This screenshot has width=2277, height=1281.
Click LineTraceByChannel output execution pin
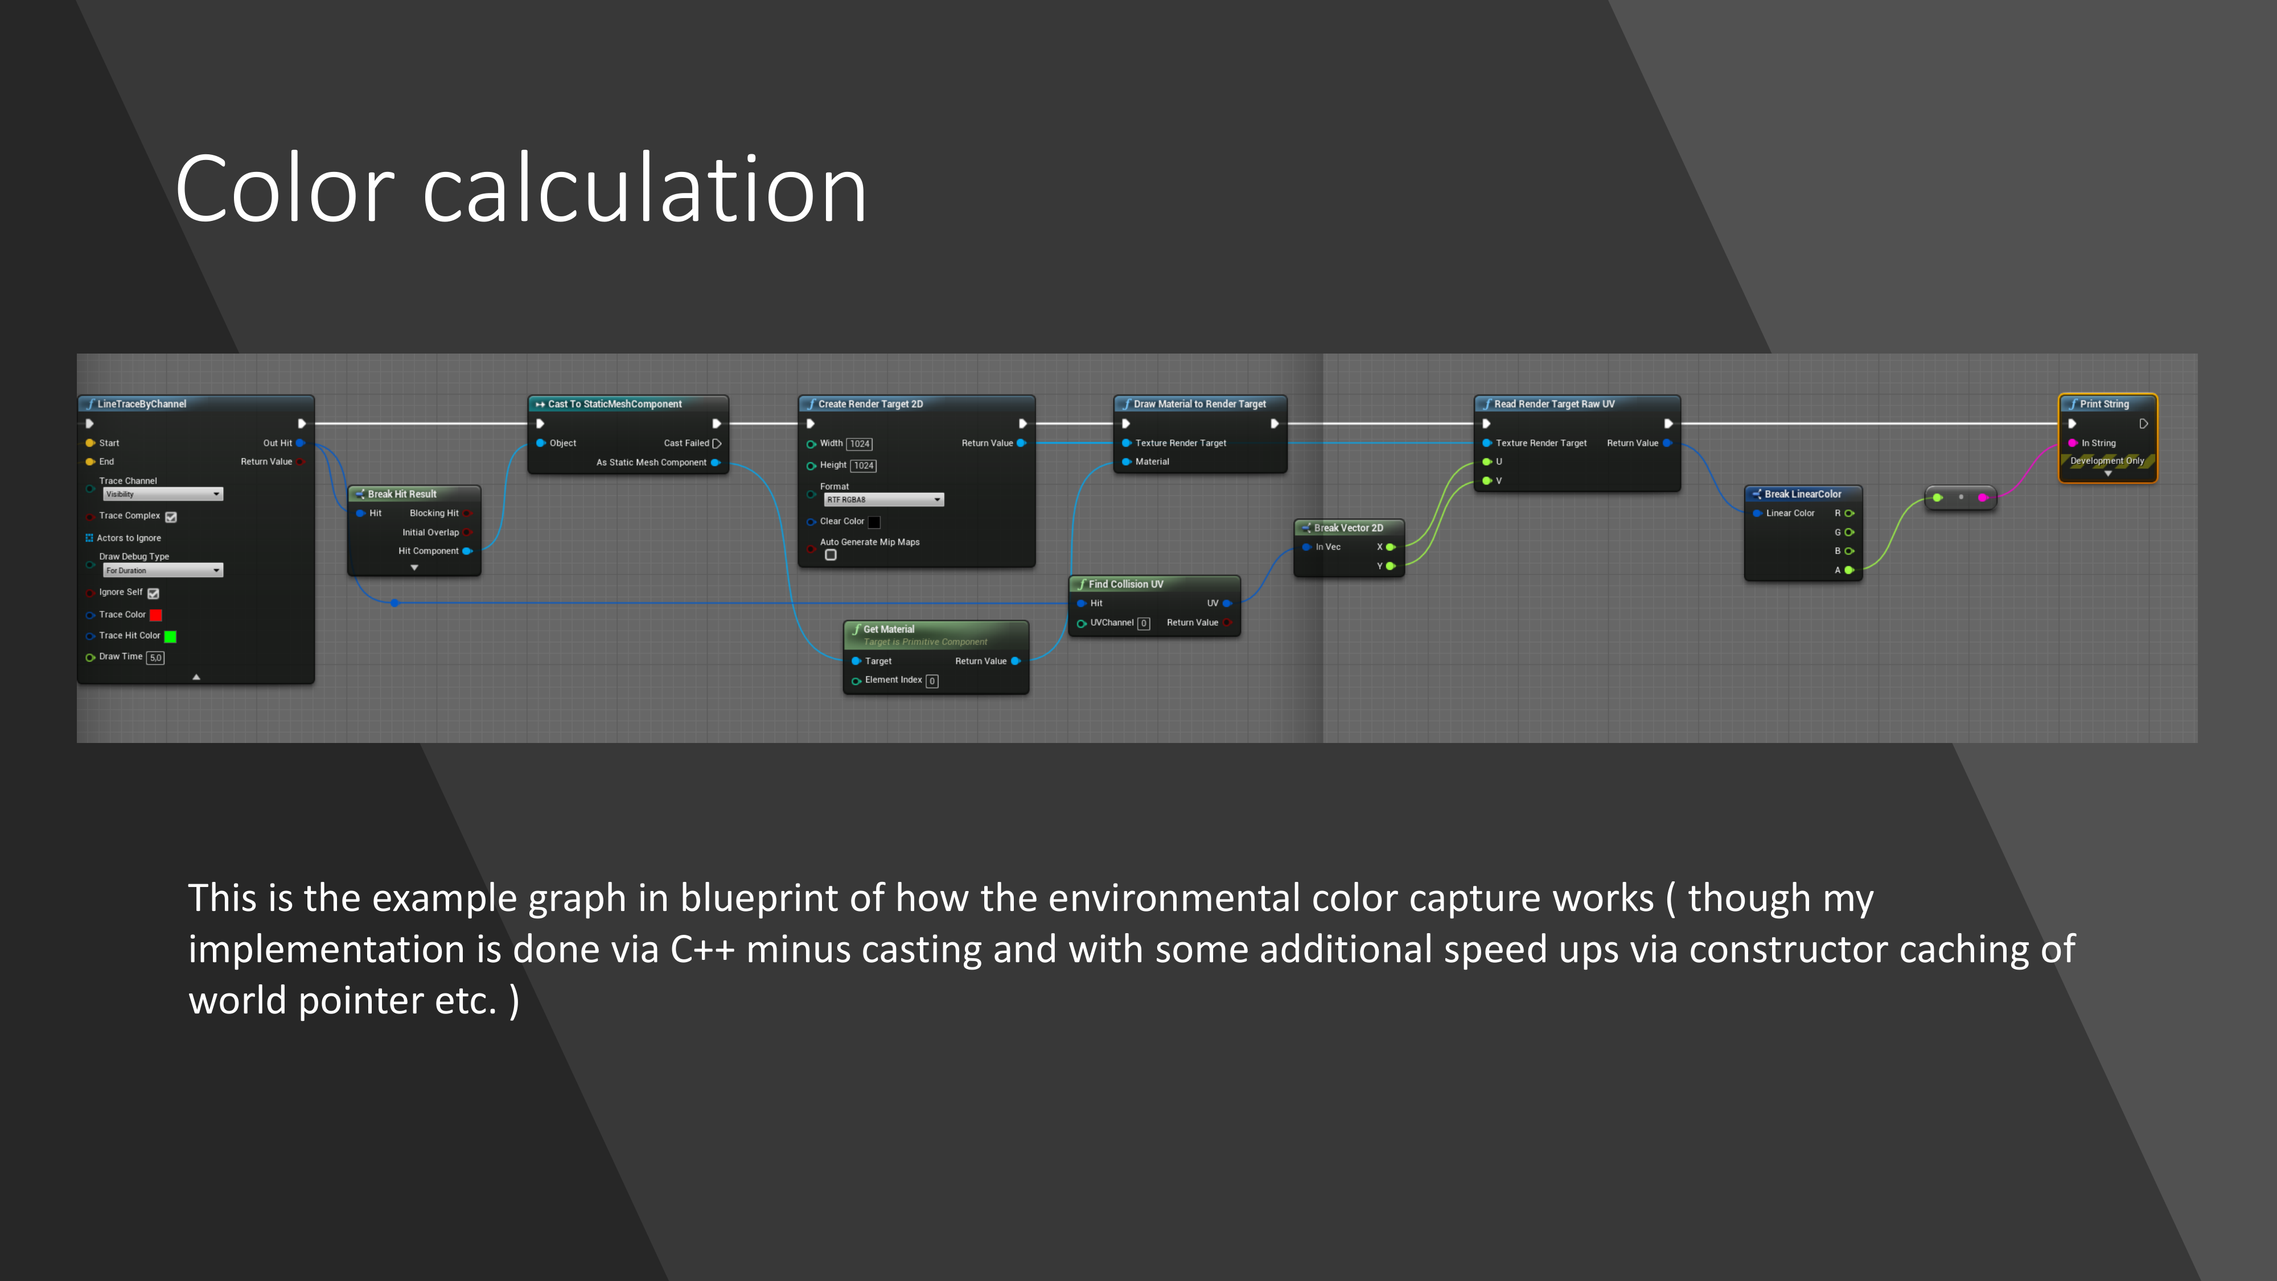[302, 424]
